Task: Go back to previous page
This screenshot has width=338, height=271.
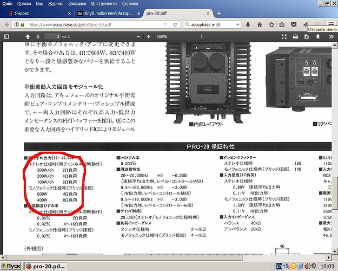Action: coord(7,24)
